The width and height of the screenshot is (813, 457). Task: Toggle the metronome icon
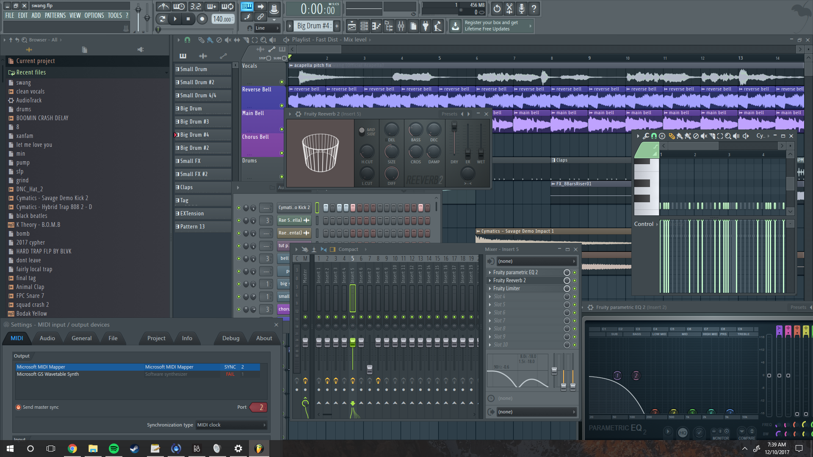(x=163, y=6)
